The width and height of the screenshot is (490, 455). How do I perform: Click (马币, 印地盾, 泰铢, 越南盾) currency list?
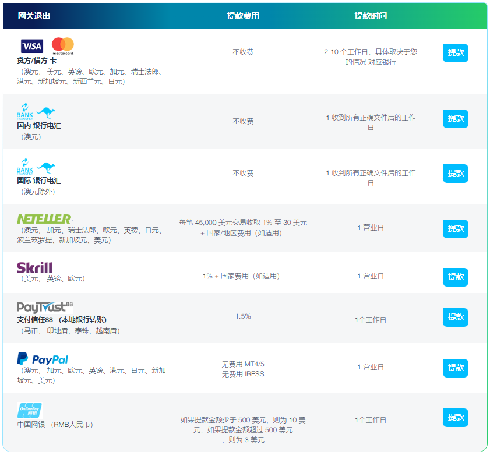70,331
